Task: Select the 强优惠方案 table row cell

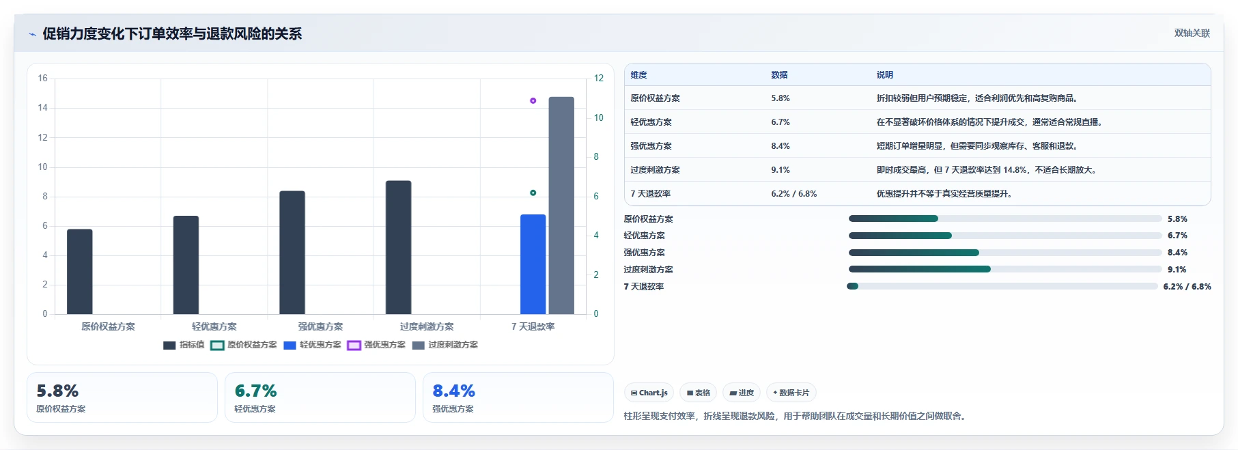Action: pyautogui.click(x=651, y=146)
